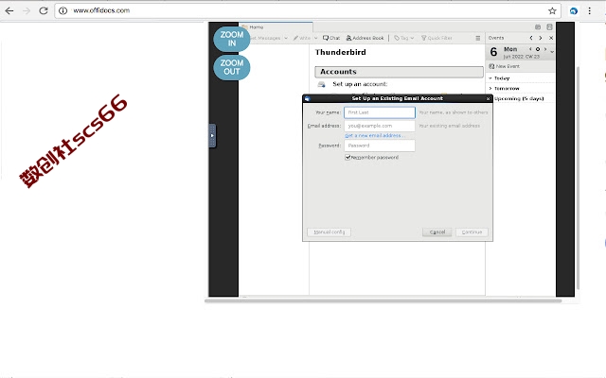Expand the mini calendar dropdown arrow

point(552,51)
